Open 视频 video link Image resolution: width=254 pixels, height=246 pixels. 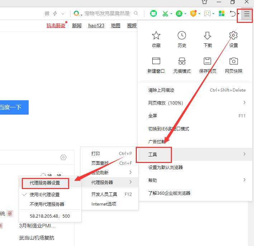tap(132, 25)
